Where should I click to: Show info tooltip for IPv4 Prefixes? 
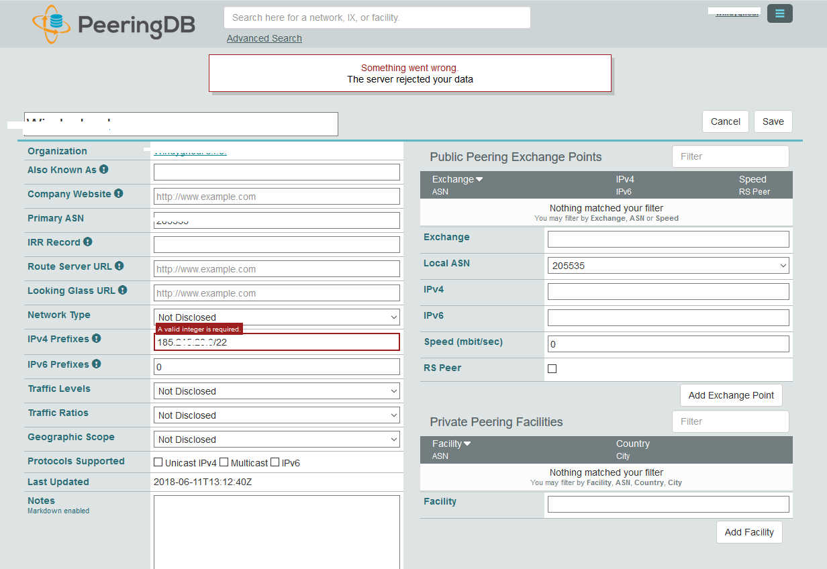tap(96, 339)
